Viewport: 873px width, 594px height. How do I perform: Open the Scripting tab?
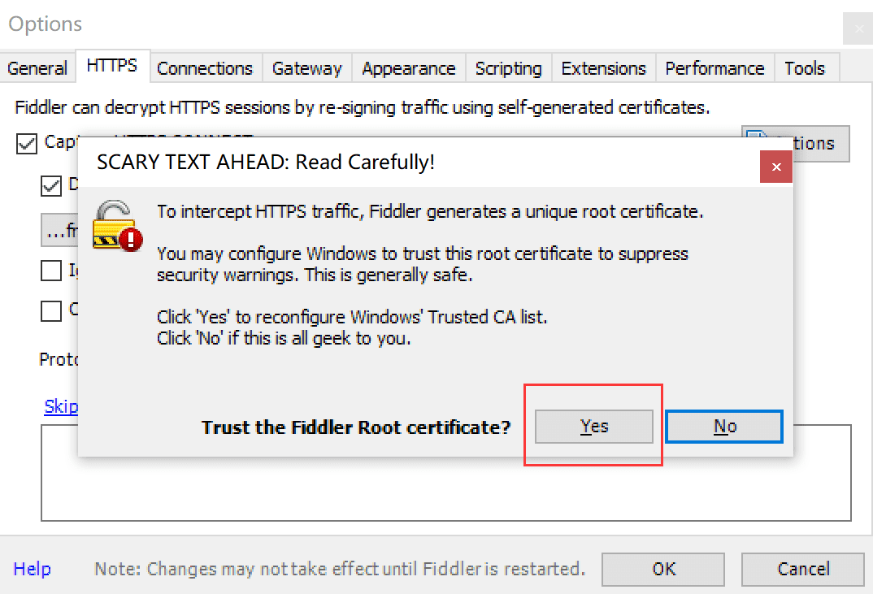tap(508, 68)
